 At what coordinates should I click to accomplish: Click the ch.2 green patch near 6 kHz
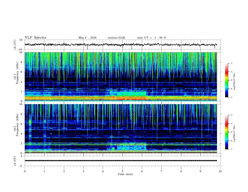tap(30, 122)
